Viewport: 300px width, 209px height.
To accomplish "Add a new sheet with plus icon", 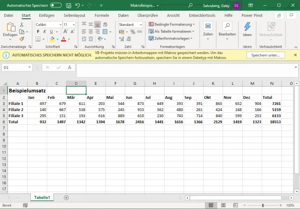I will click(x=66, y=198).
